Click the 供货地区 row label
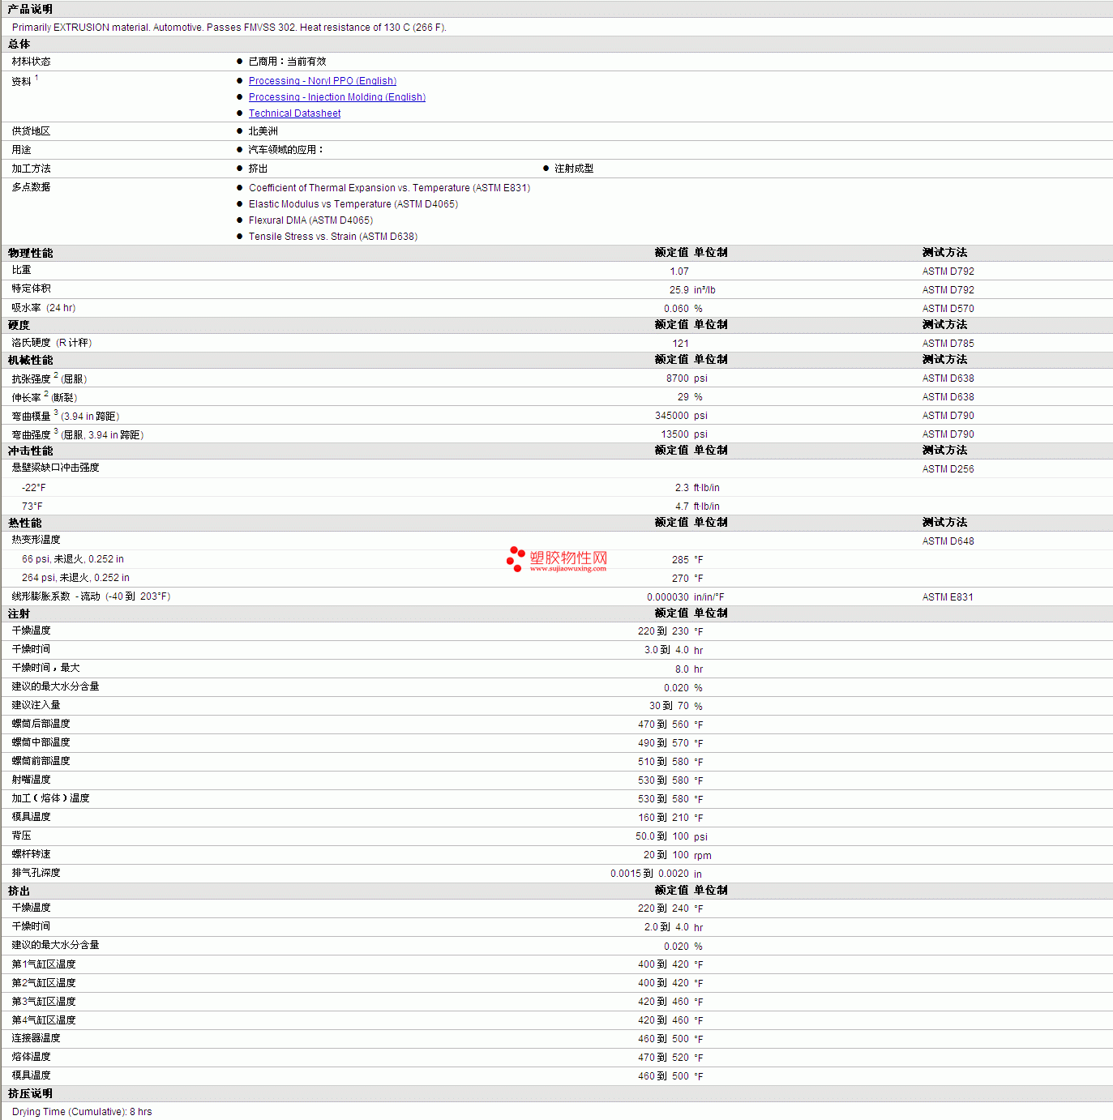Screen dimensions: 1113x1120 32,131
